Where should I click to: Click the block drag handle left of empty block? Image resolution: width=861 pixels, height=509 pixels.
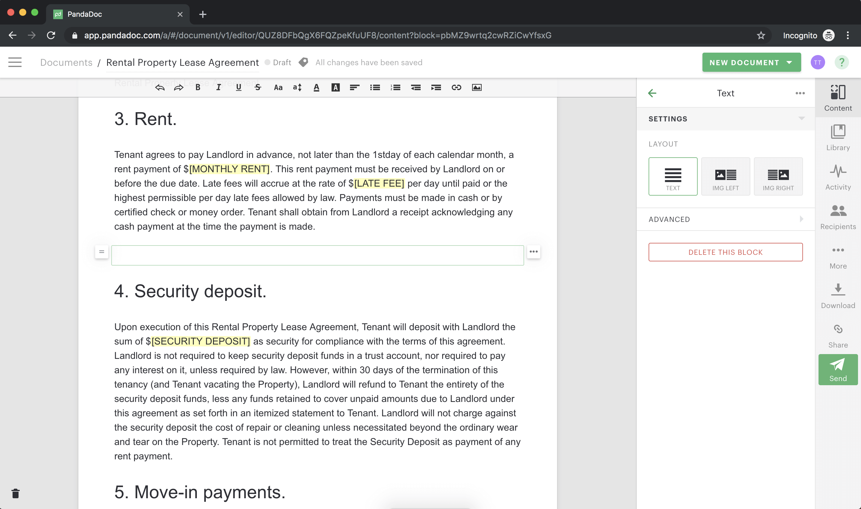tap(101, 252)
